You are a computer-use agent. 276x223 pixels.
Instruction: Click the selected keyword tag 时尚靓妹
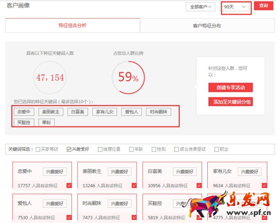159,112
